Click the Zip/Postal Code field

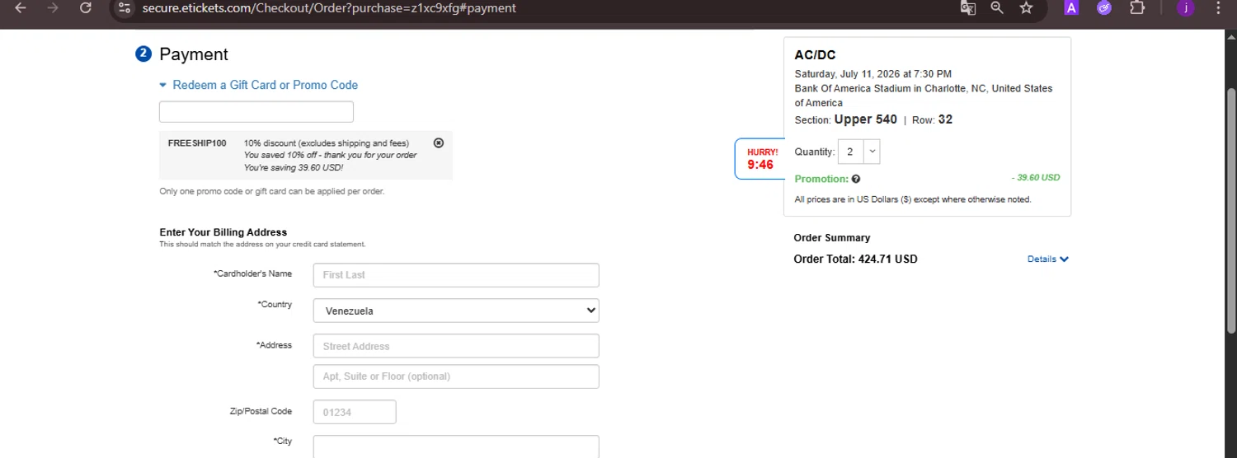355,412
